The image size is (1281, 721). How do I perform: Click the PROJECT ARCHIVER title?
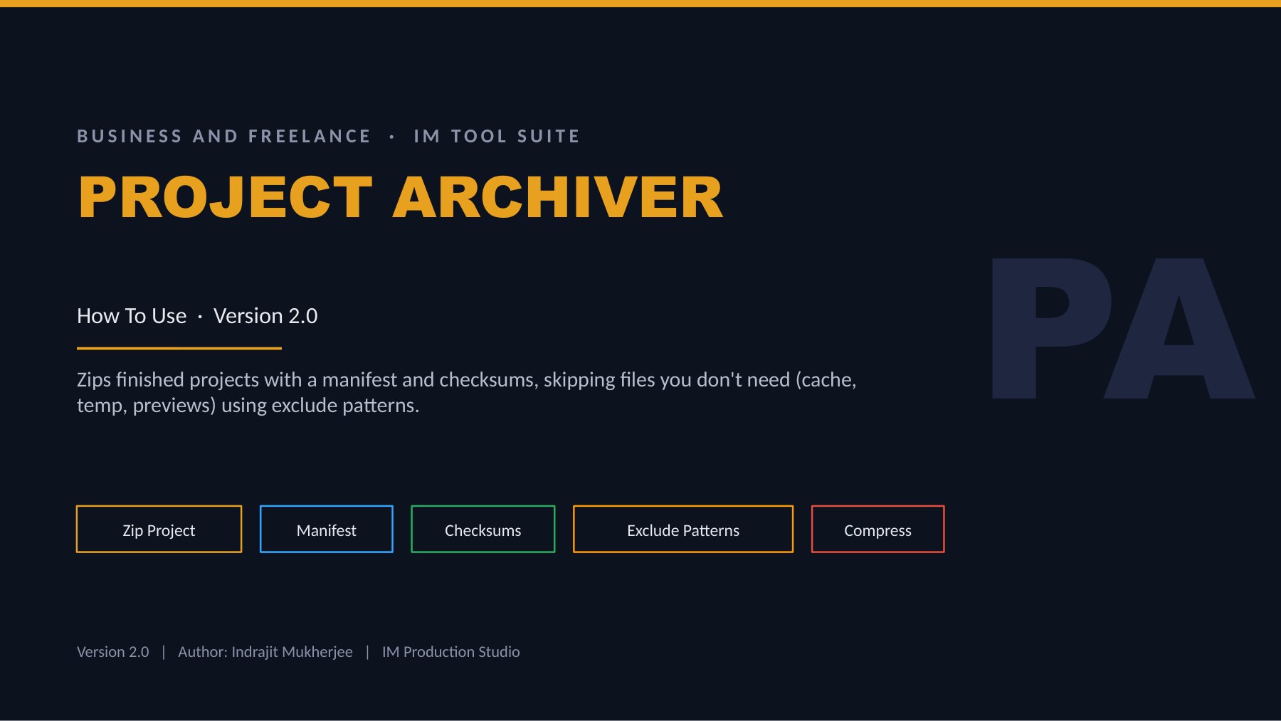click(x=401, y=197)
